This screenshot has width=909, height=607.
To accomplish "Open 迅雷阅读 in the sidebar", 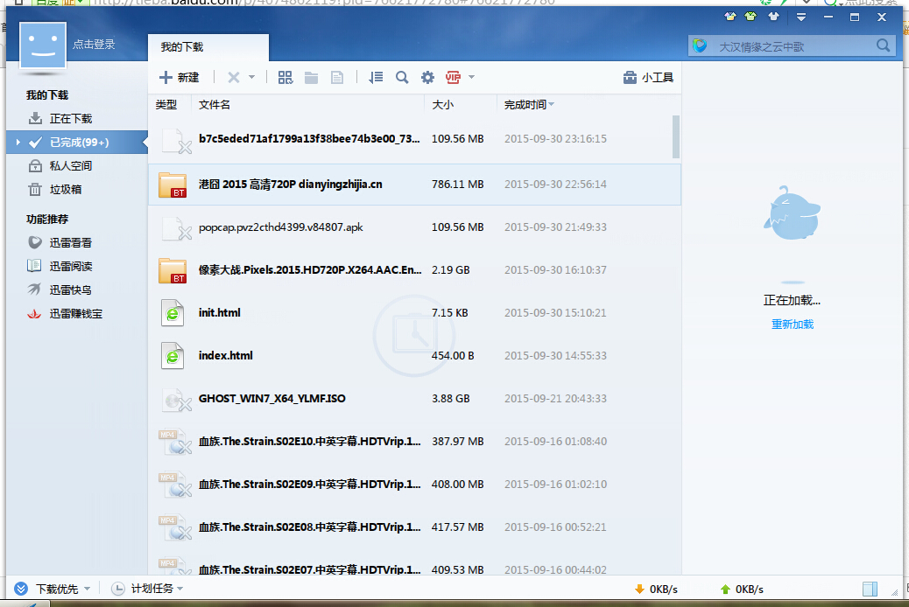I will 76,267.
